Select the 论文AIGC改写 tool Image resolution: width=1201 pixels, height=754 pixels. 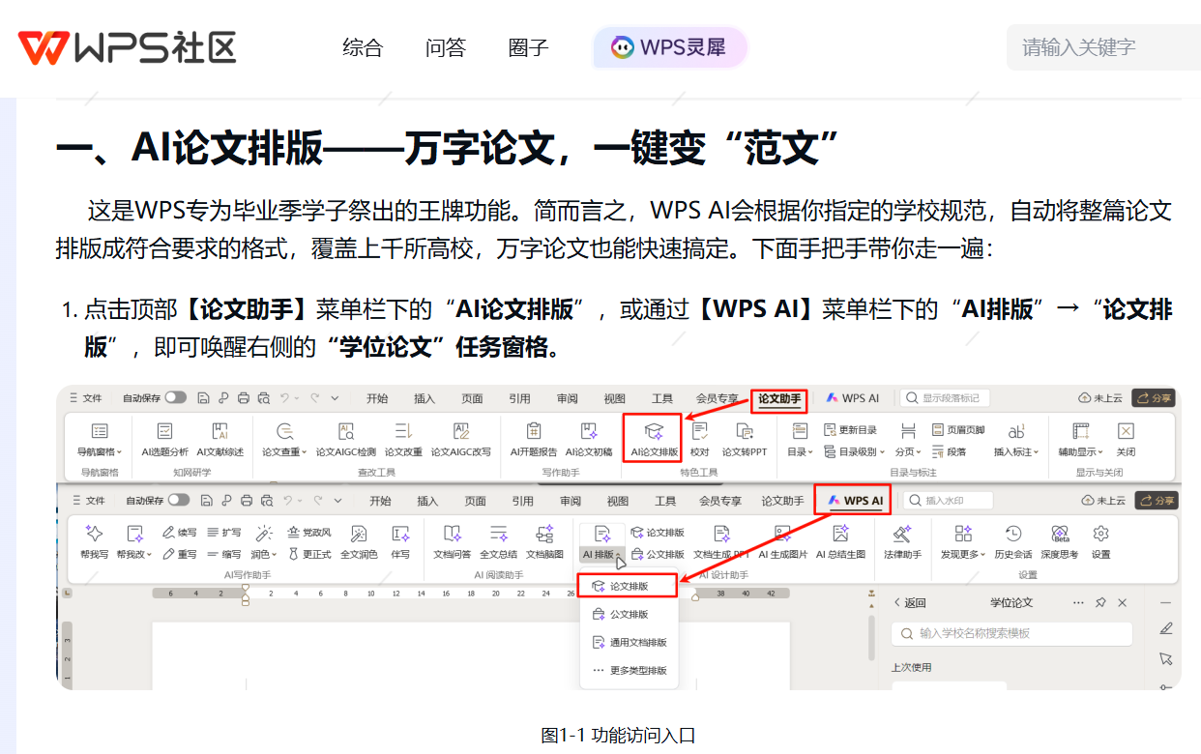pyautogui.click(x=460, y=439)
